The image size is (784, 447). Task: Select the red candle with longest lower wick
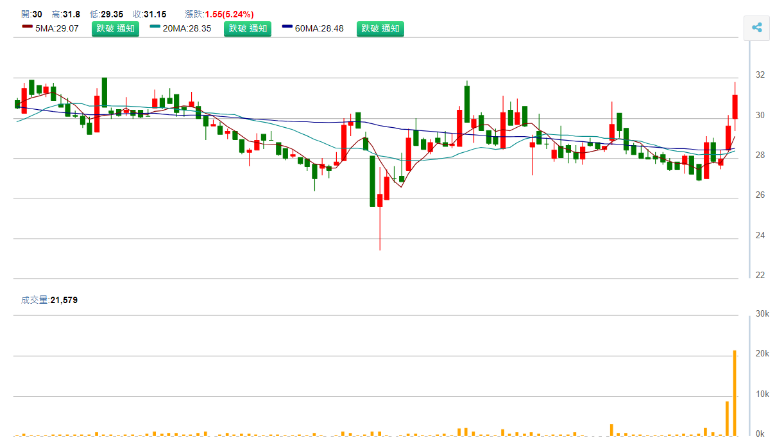click(x=380, y=200)
